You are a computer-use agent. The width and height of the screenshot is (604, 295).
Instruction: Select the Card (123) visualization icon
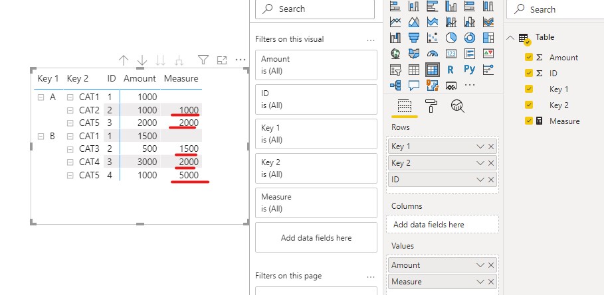click(x=451, y=54)
